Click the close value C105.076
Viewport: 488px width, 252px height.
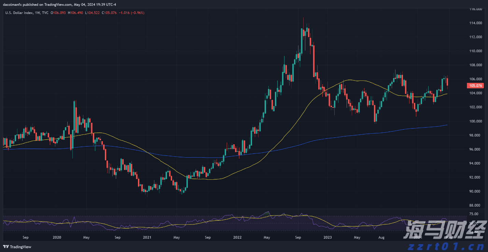click(109, 12)
